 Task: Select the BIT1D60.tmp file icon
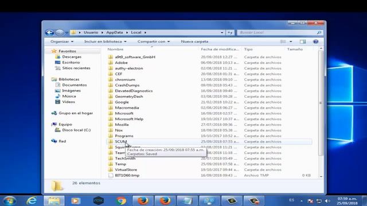click(x=111, y=175)
